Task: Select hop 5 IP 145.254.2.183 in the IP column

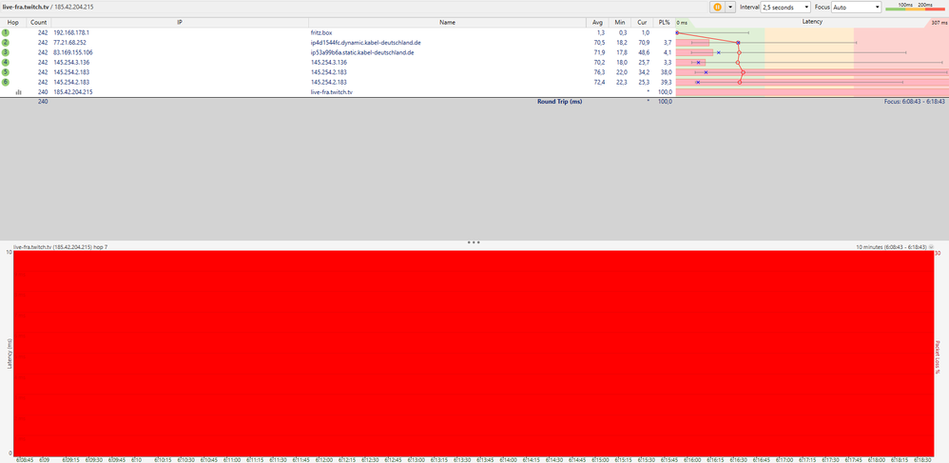Action: pos(71,72)
